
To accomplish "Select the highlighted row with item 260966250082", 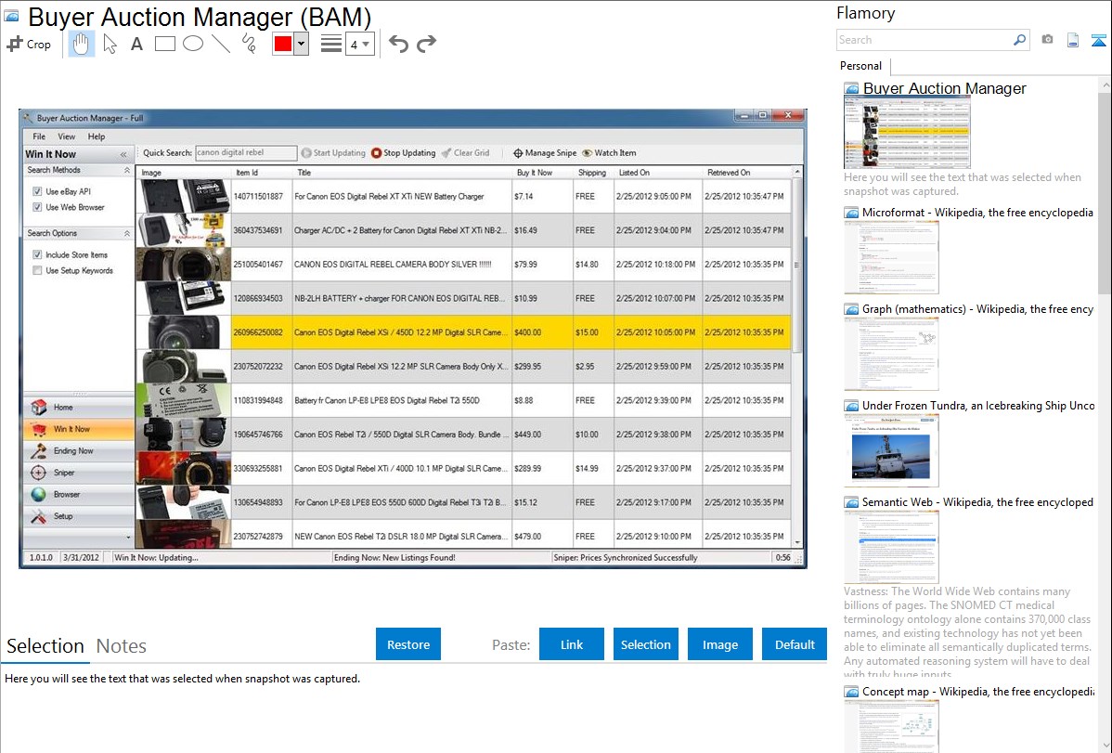I will [x=463, y=332].
